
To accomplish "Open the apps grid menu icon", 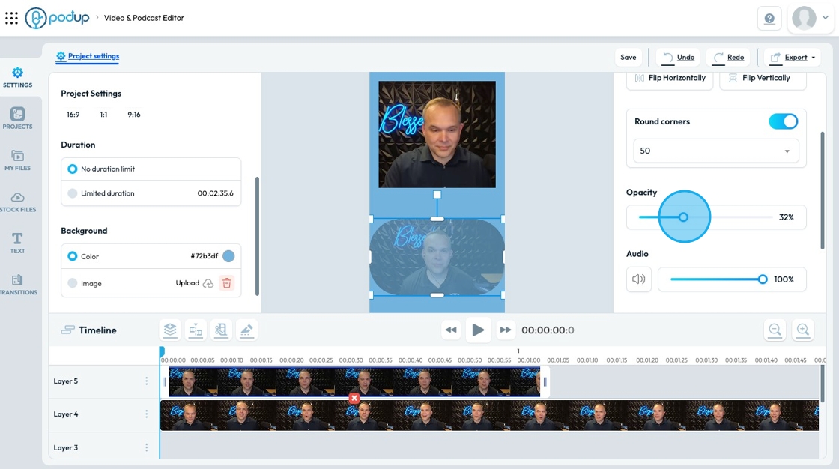I will pos(11,18).
